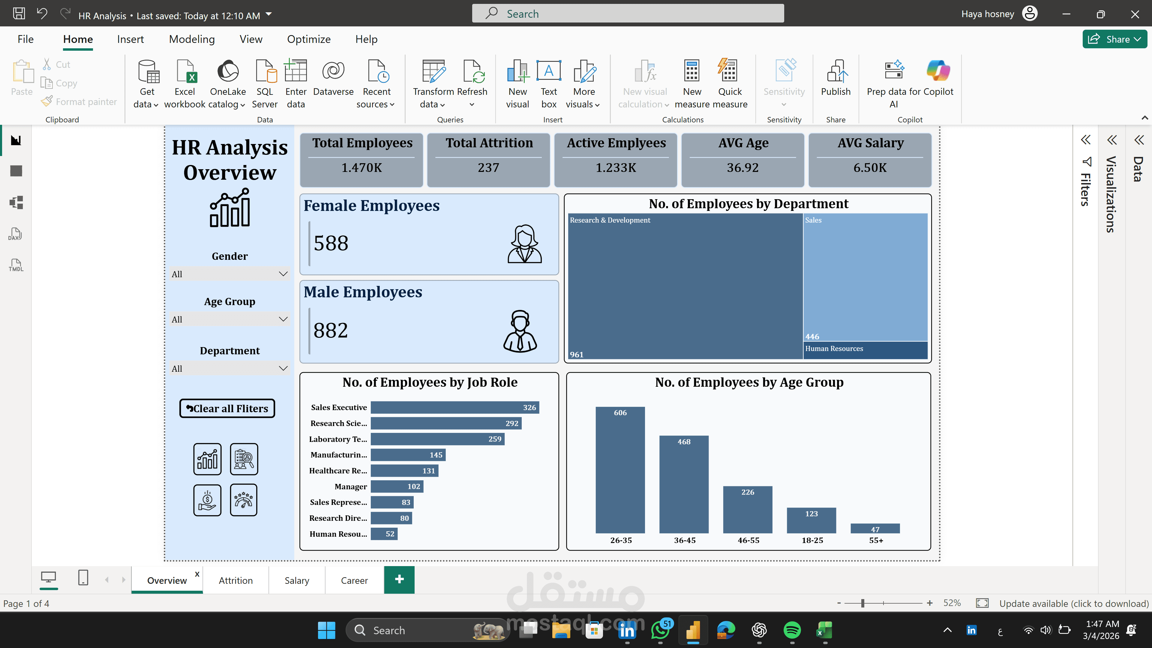Toggle fit-to-page view near zoom control
Screen dimensions: 1152x648
(982, 603)
